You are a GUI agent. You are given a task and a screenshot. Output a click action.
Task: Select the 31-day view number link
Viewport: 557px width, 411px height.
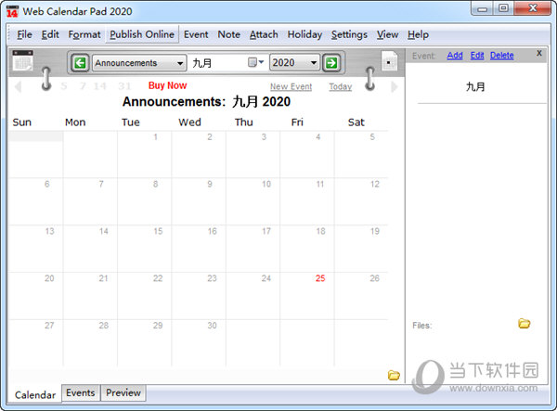tap(124, 86)
